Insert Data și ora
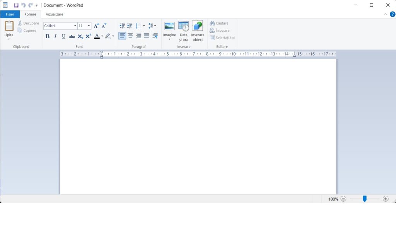 pos(184,31)
